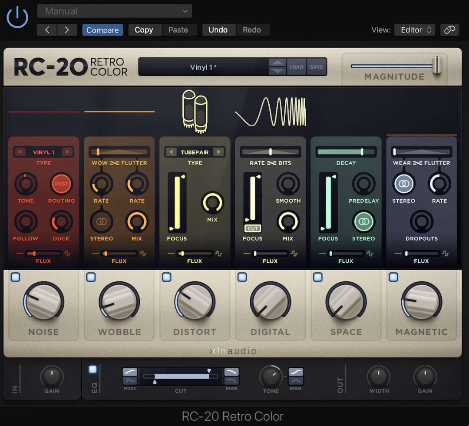Disable the NOISE module checkbox
The width and height of the screenshot is (469, 426).
coord(15,277)
